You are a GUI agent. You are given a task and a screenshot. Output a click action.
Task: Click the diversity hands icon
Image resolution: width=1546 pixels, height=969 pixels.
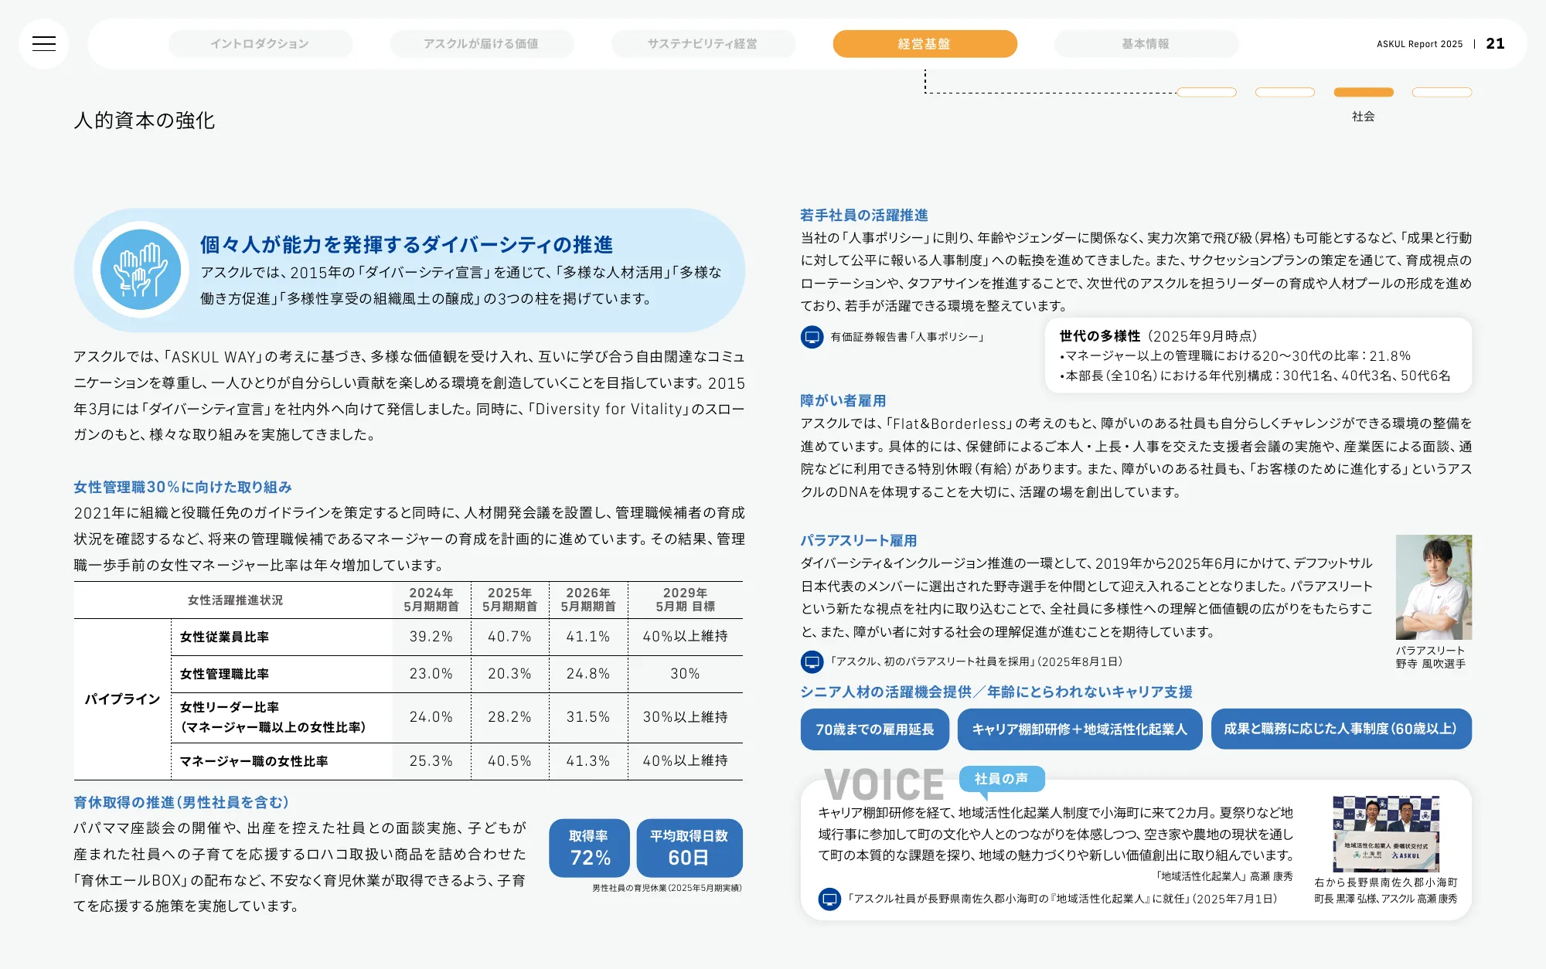141,270
